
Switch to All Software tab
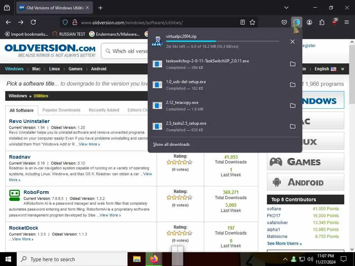tap(21, 110)
